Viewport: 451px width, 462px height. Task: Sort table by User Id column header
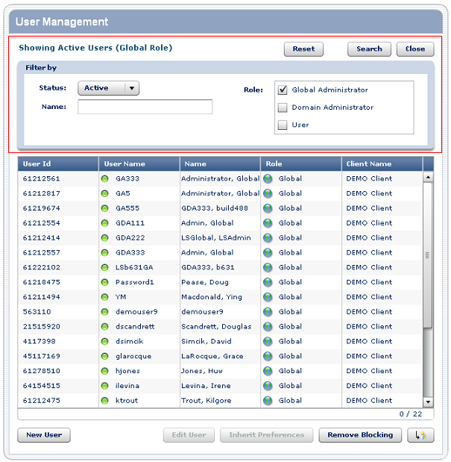[58, 163]
